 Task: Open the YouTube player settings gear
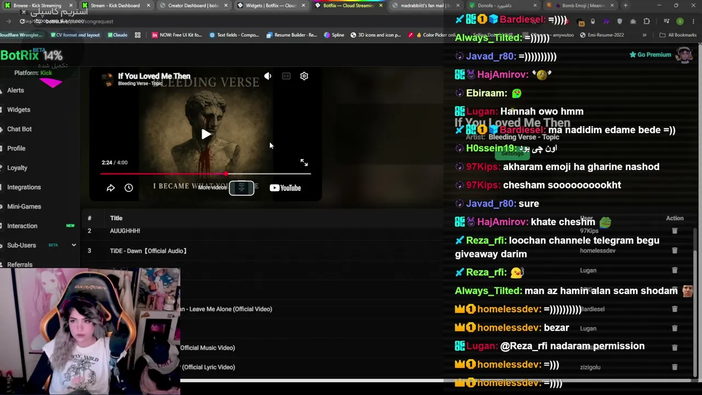(304, 76)
